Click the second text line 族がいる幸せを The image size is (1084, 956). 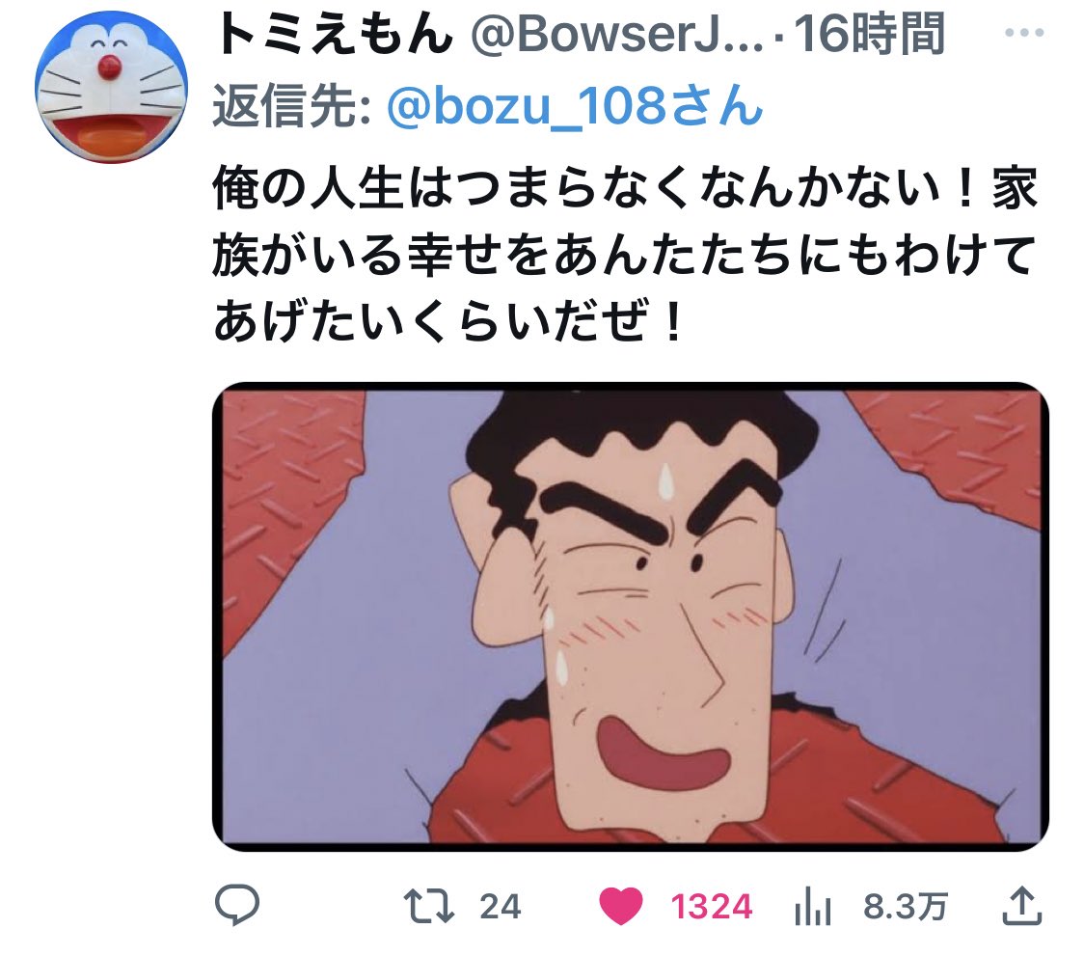point(626,255)
